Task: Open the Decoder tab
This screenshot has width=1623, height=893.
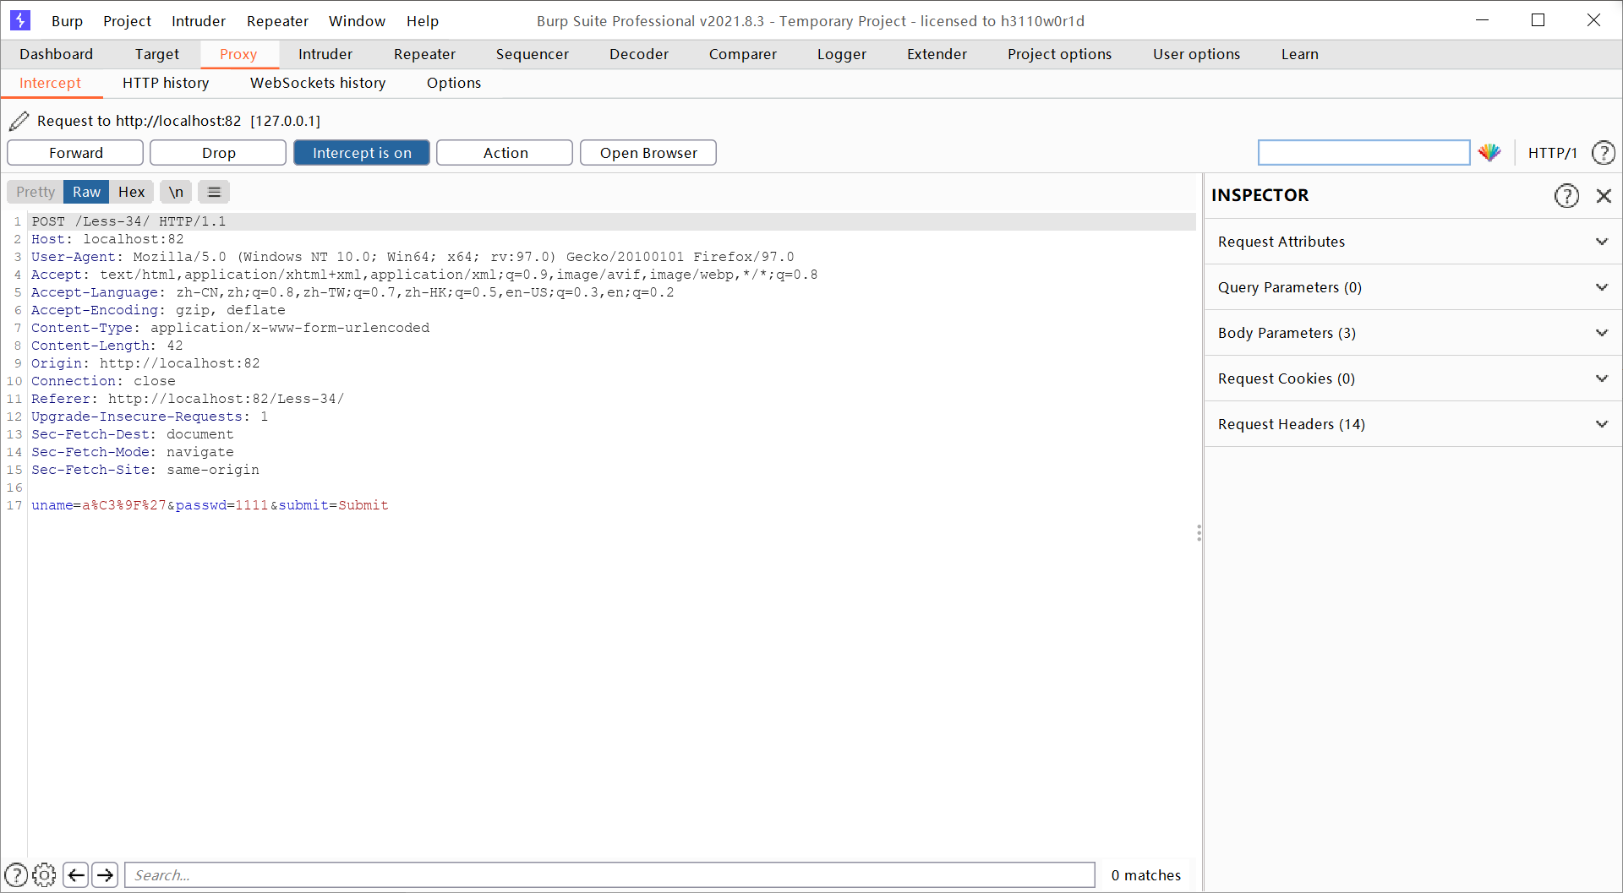Action: coord(639,54)
